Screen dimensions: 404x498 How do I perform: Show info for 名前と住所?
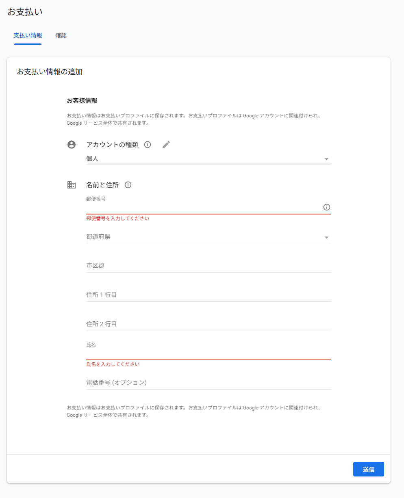click(128, 185)
